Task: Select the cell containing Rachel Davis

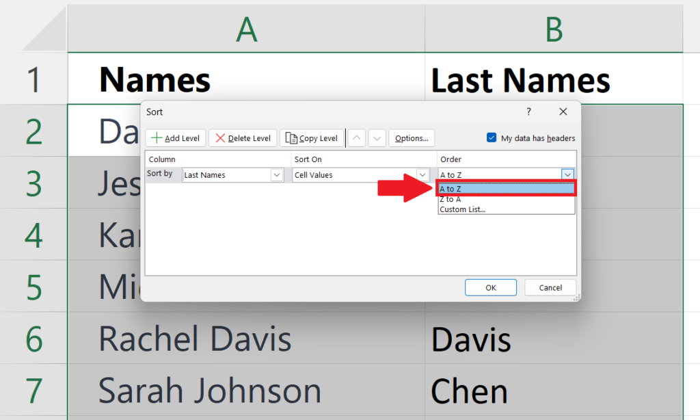Action: (x=196, y=339)
